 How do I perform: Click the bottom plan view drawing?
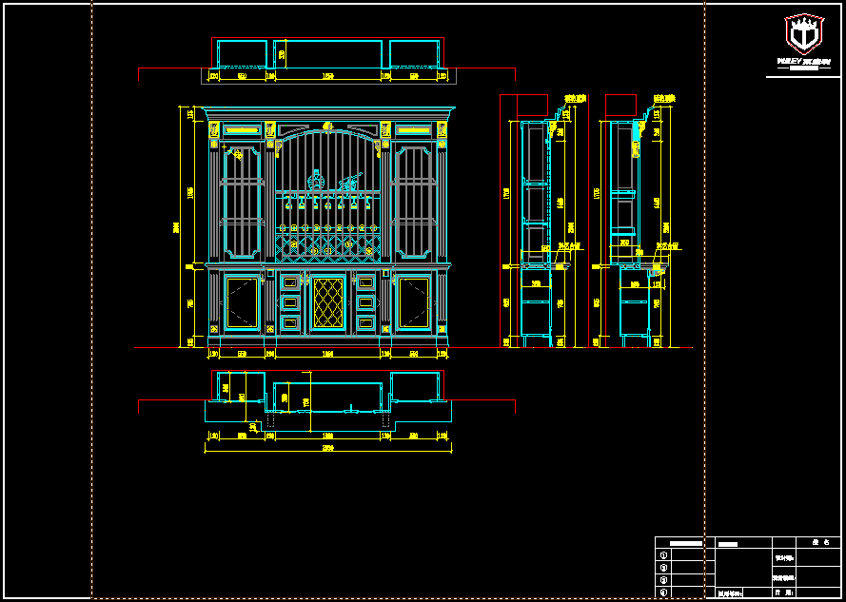coord(327,394)
